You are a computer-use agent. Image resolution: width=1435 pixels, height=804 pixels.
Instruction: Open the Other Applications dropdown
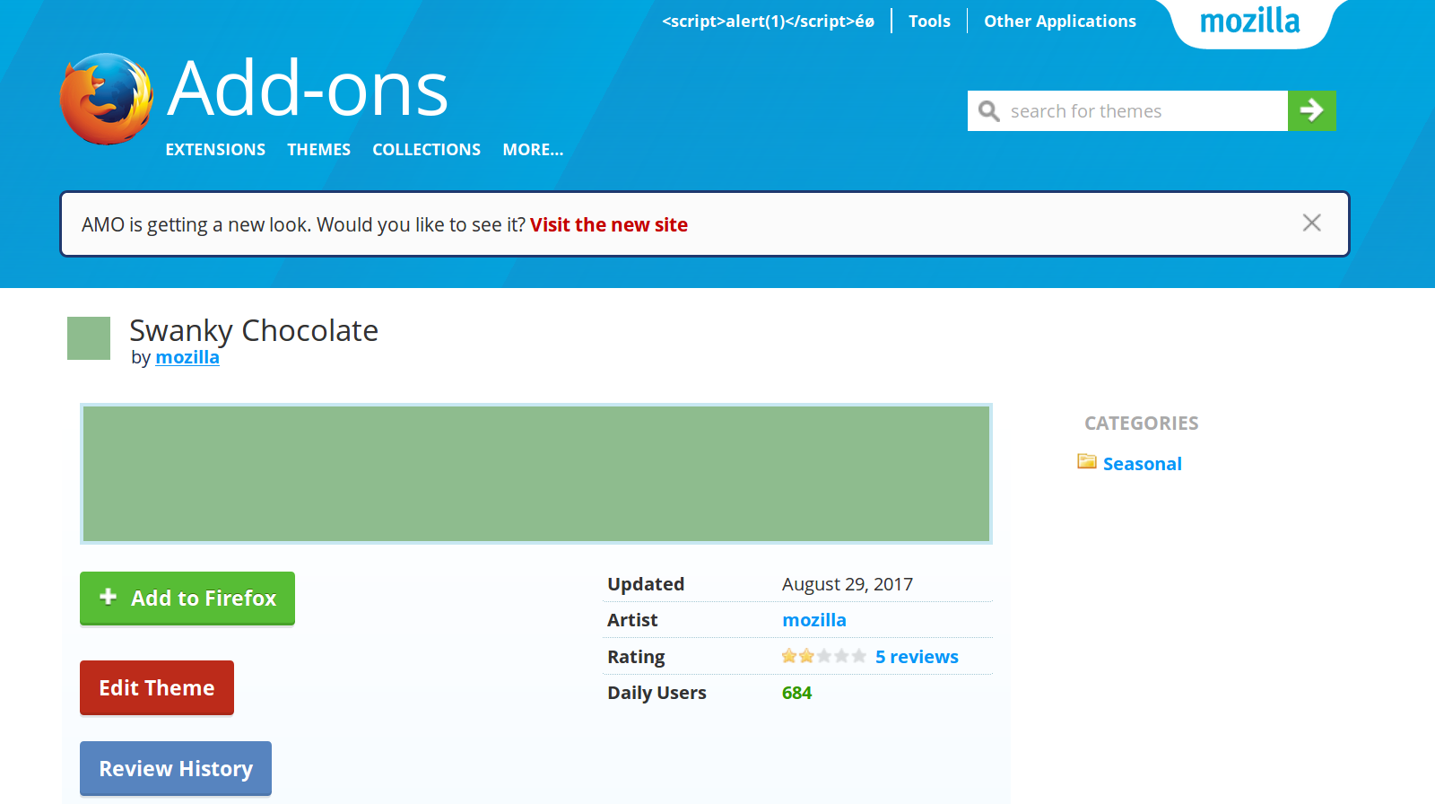coord(1060,21)
